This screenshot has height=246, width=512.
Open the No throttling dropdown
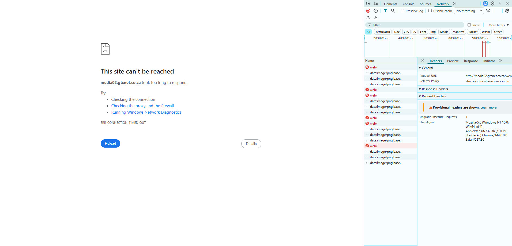click(469, 11)
